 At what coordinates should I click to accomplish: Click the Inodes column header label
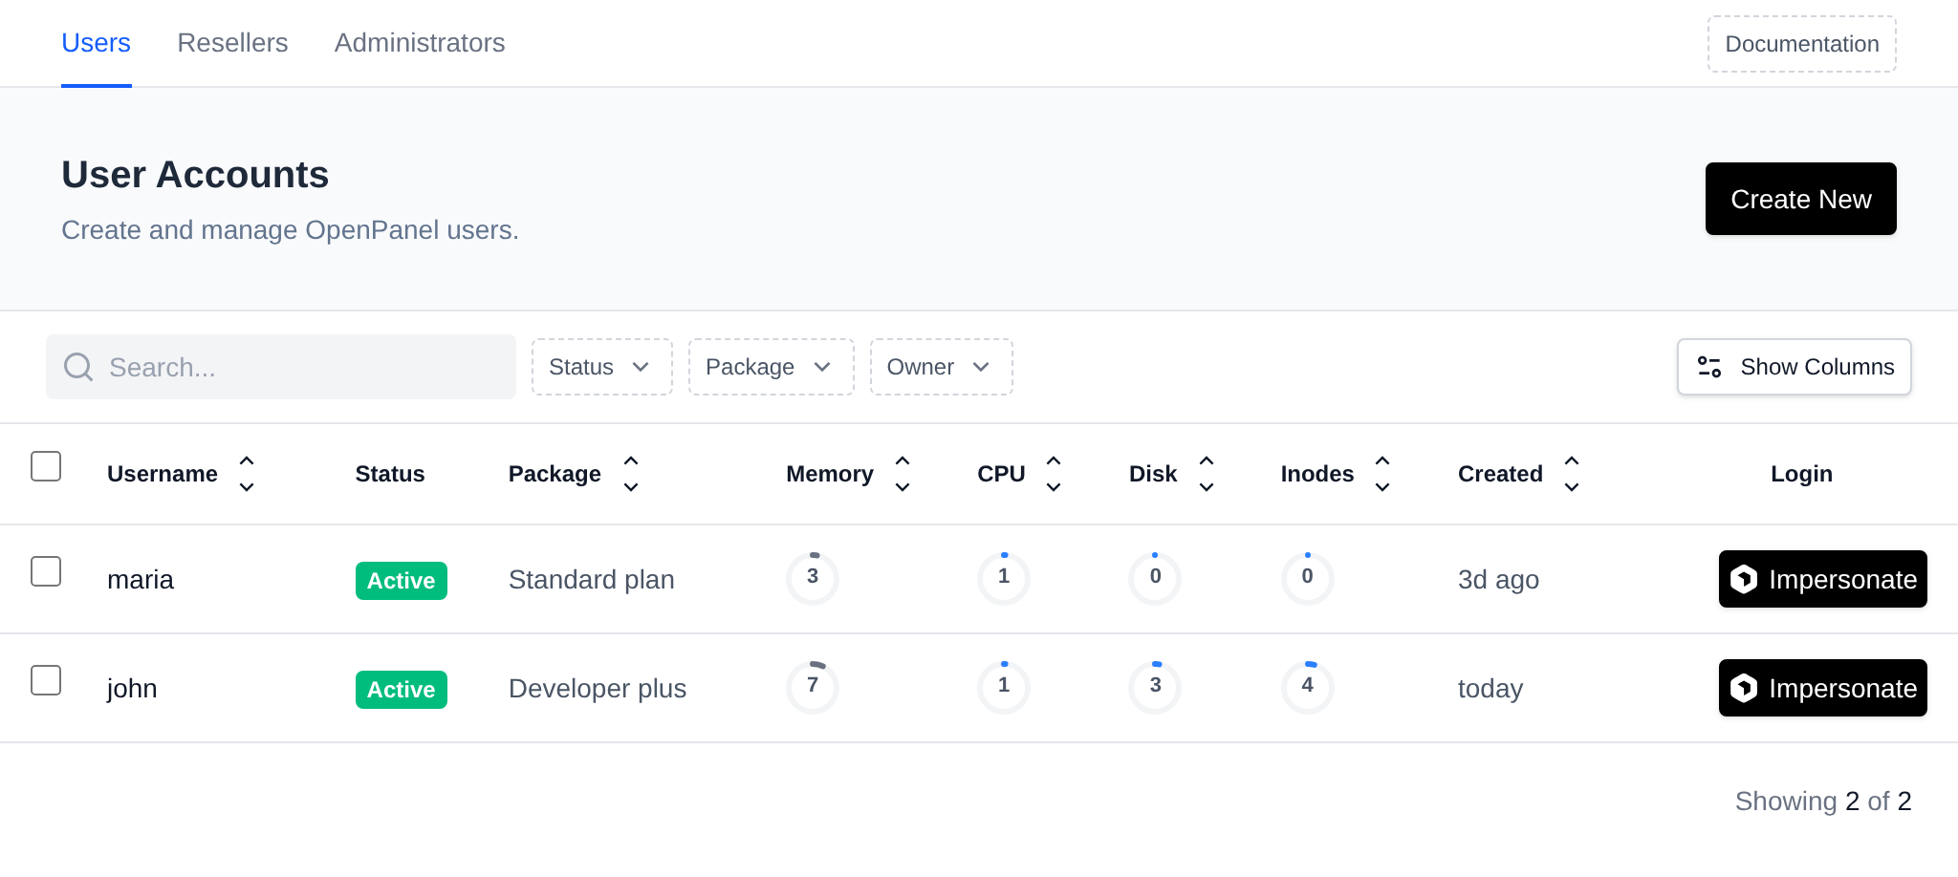1317,474
